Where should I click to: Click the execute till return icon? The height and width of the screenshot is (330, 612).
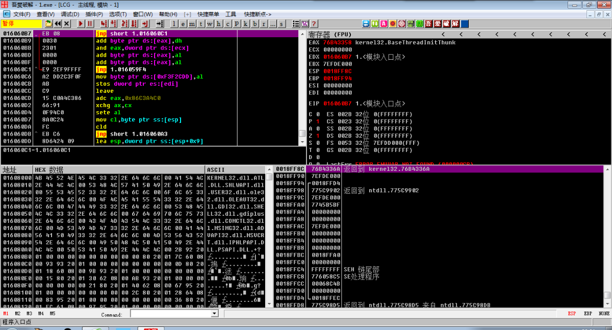point(145,23)
